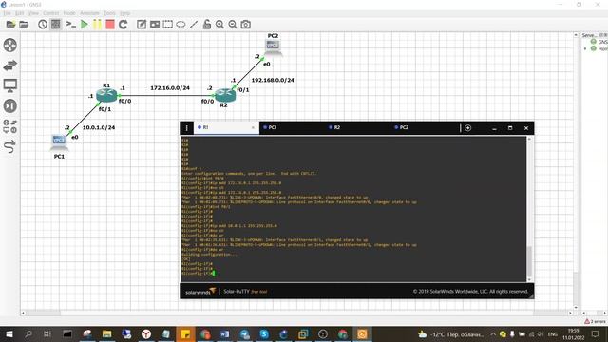Click the Solar-PuTTY terminal vertical scrollbar
Screen dimensions: 608x342
[529, 262]
